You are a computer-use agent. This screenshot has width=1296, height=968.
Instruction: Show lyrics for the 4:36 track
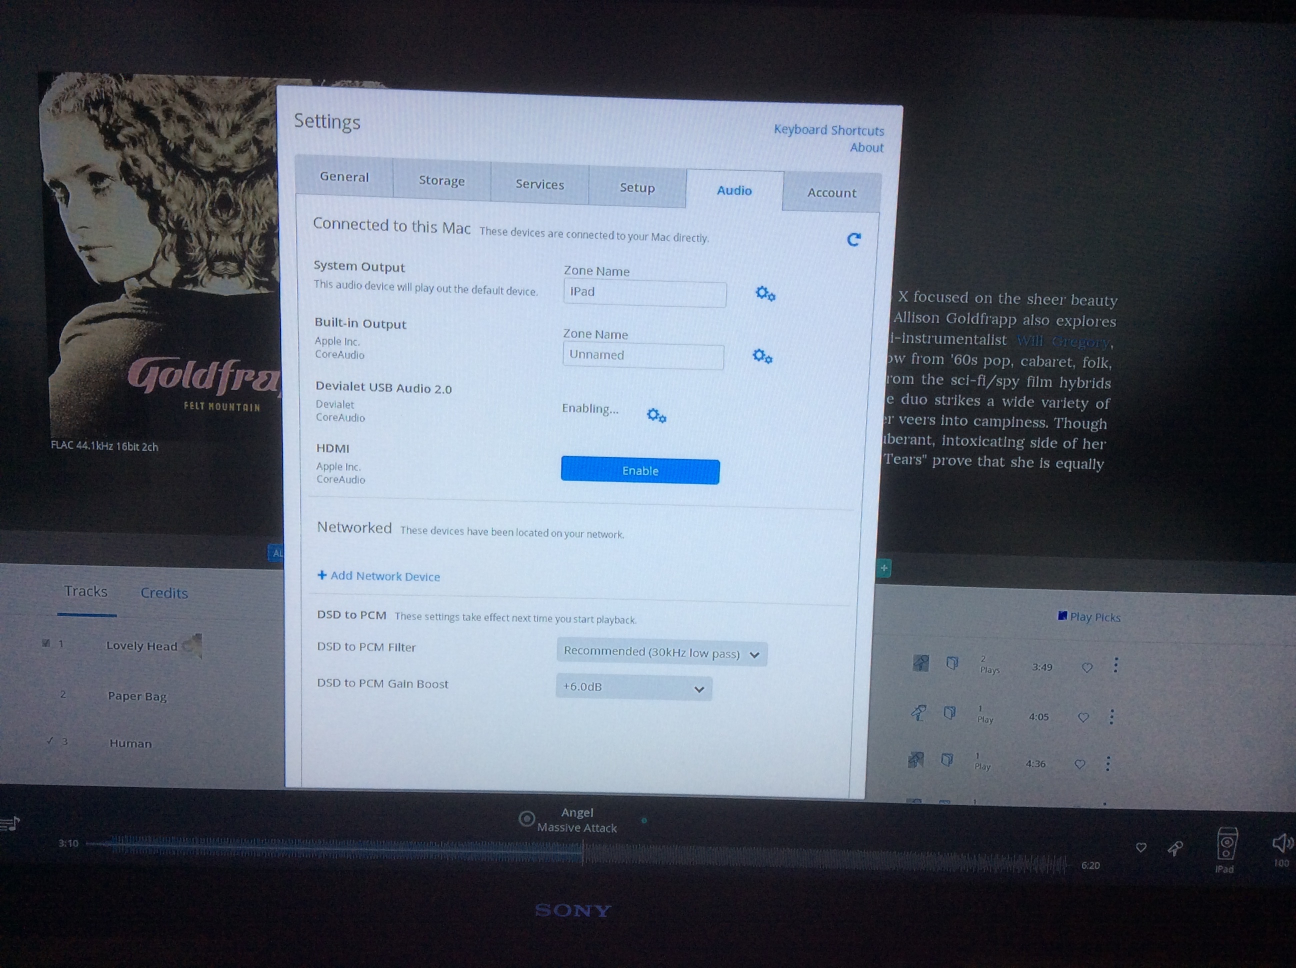point(915,759)
